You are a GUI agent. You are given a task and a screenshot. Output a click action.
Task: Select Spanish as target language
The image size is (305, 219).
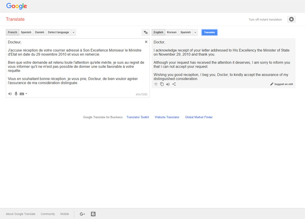pyautogui.click(x=185, y=32)
